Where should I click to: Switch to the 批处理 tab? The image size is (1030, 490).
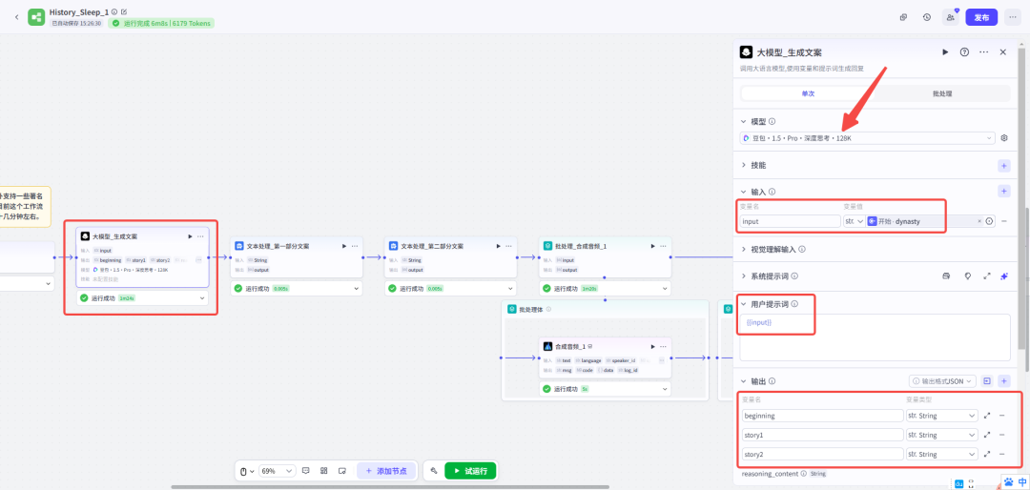pyautogui.click(x=942, y=94)
